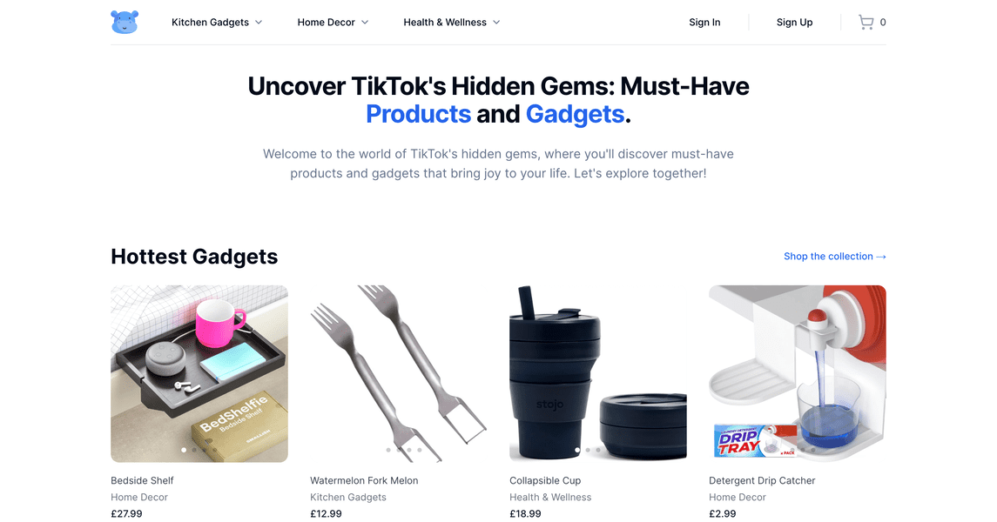Viewport: 997px width, 522px height.
Task: Click the Bedside Shelf product title
Action: pos(142,481)
